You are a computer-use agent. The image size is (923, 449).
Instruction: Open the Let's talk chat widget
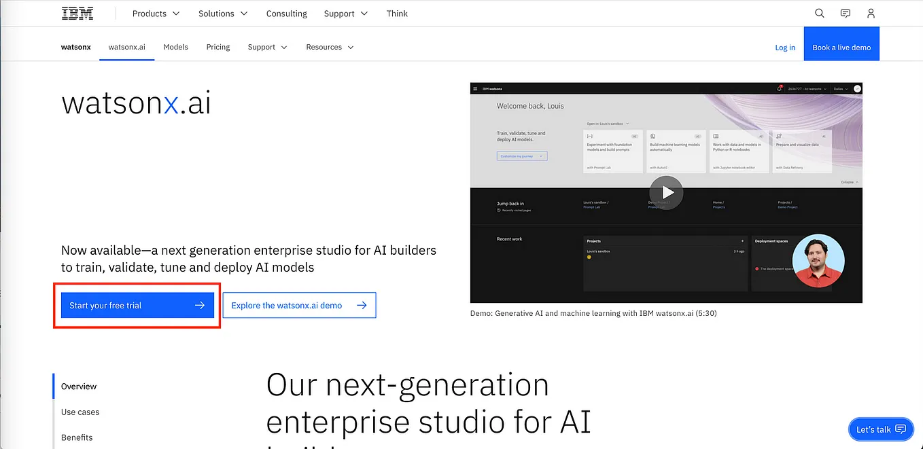click(x=881, y=429)
